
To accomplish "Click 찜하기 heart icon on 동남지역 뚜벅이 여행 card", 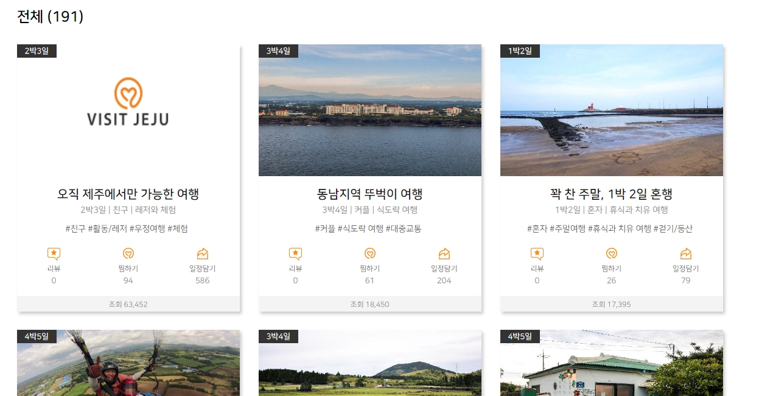I will (369, 254).
